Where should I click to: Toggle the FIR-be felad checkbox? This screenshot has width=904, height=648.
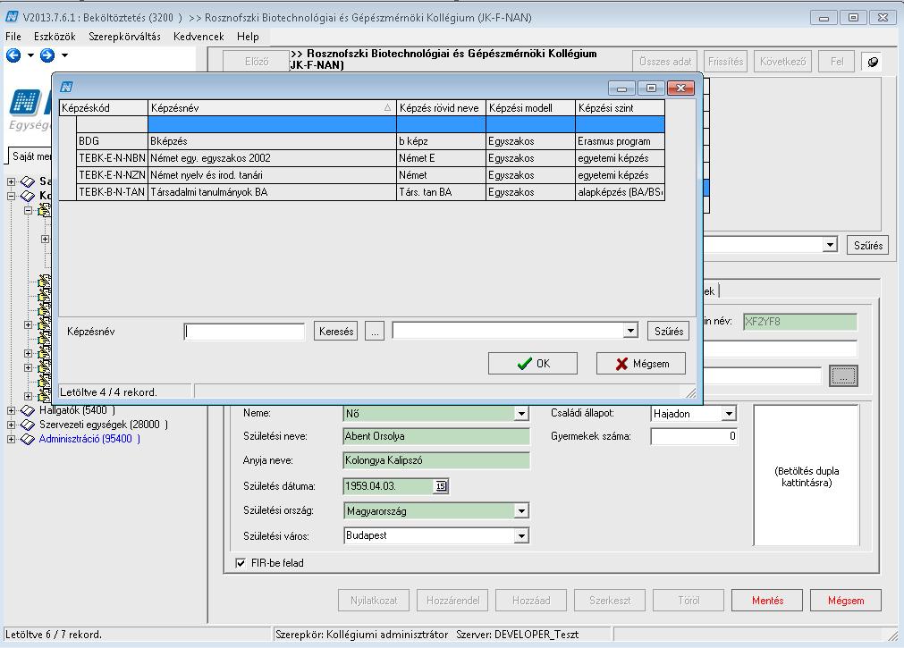pos(241,563)
